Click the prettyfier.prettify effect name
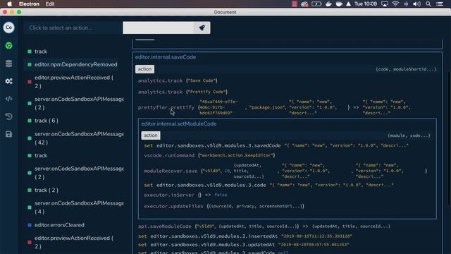This screenshot has width=451, height=254. pyautogui.click(x=166, y=107)
